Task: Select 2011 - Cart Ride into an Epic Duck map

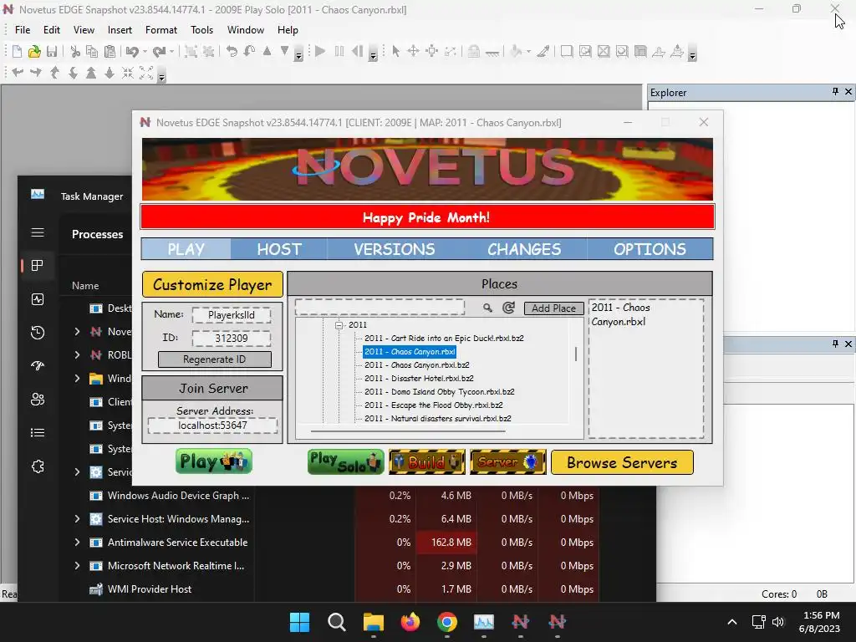Action: (x=444, y=339)
